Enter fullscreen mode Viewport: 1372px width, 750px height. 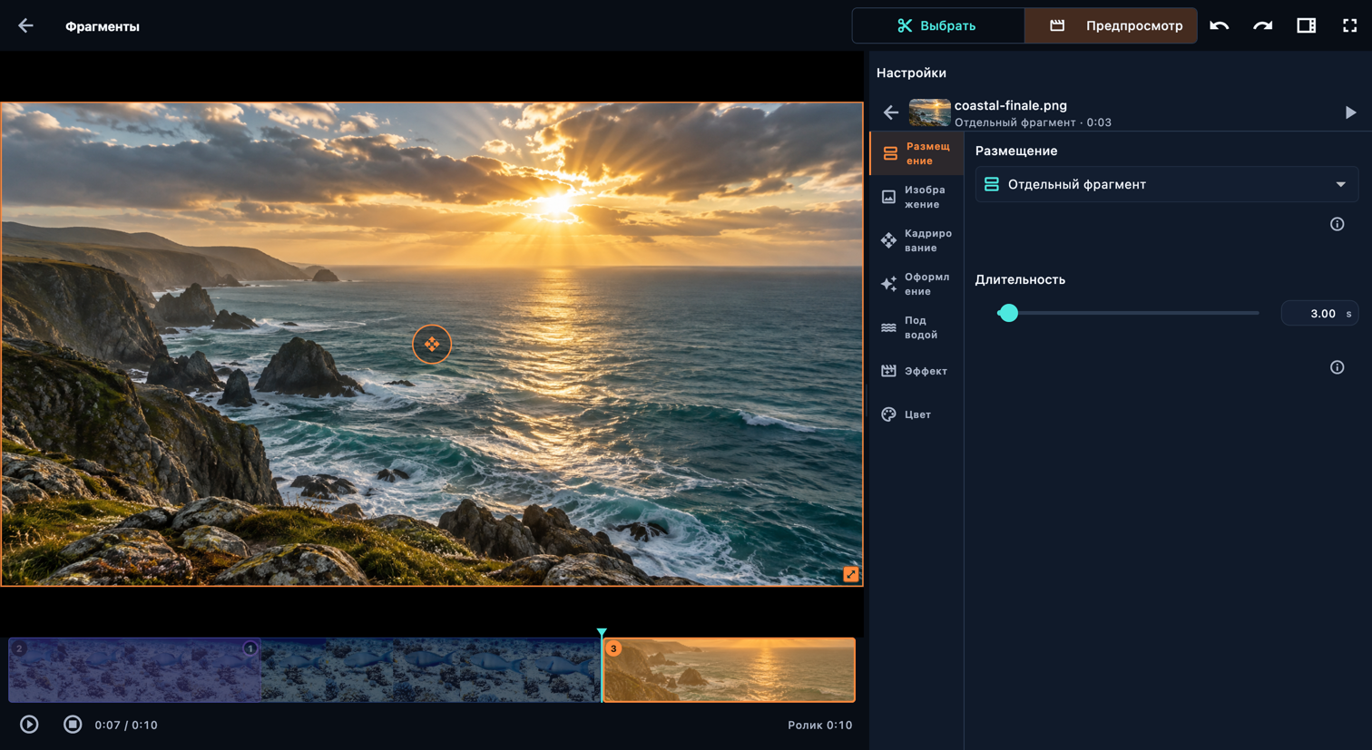(x=1350, y=25)
